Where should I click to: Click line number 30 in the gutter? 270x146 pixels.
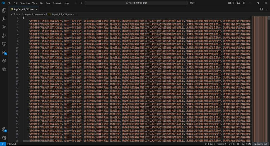(17, 114)
